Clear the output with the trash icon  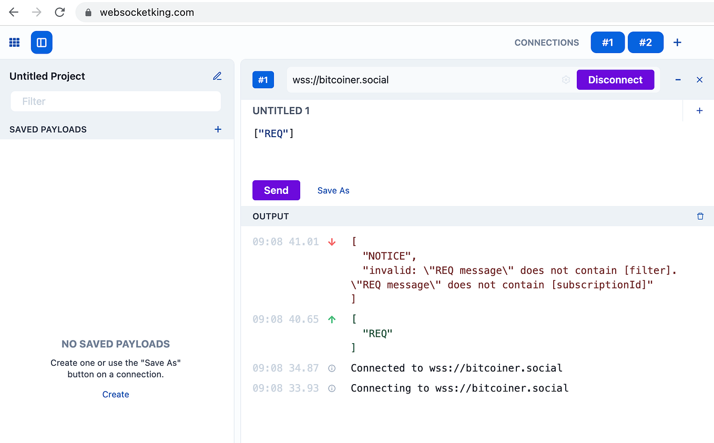point(700,215)
